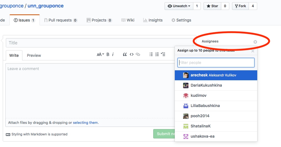This screenshot has height=147, width=281.
Task: Click pooh2014's avatar image
Action: [x=186, y=116]
